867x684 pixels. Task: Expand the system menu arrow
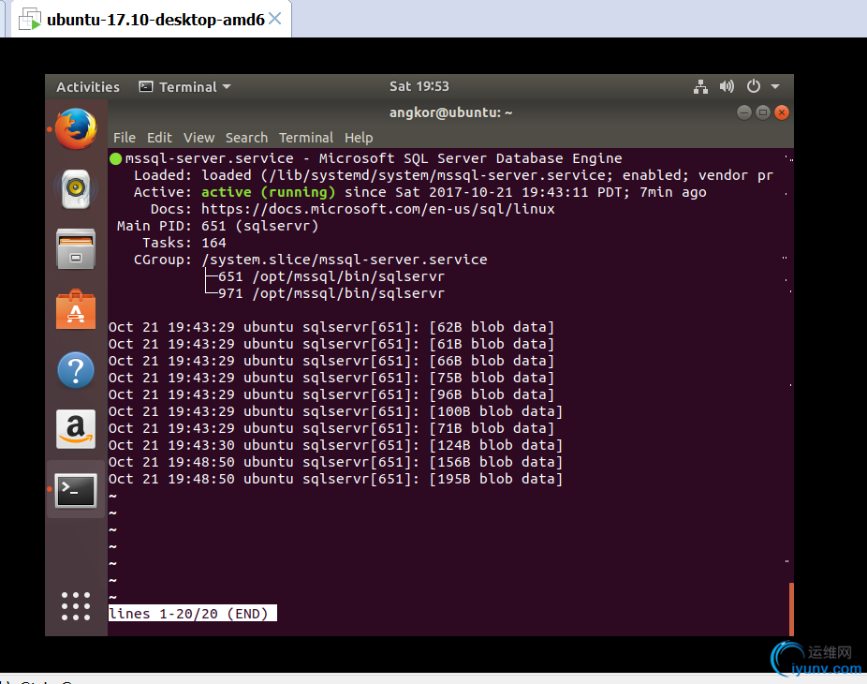point(775,87)
